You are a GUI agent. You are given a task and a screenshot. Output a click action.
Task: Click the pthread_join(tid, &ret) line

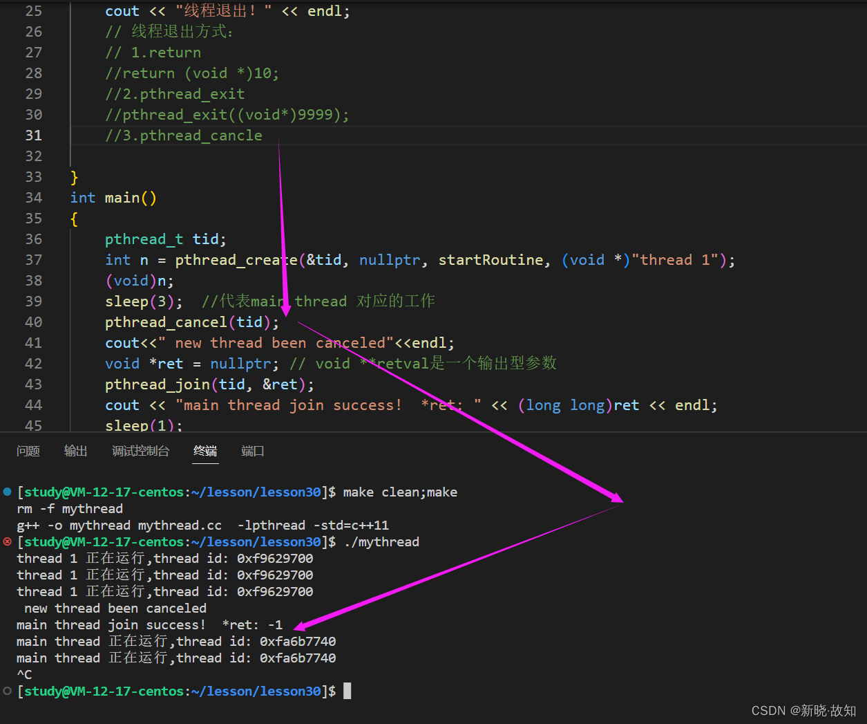pos(209,384)
